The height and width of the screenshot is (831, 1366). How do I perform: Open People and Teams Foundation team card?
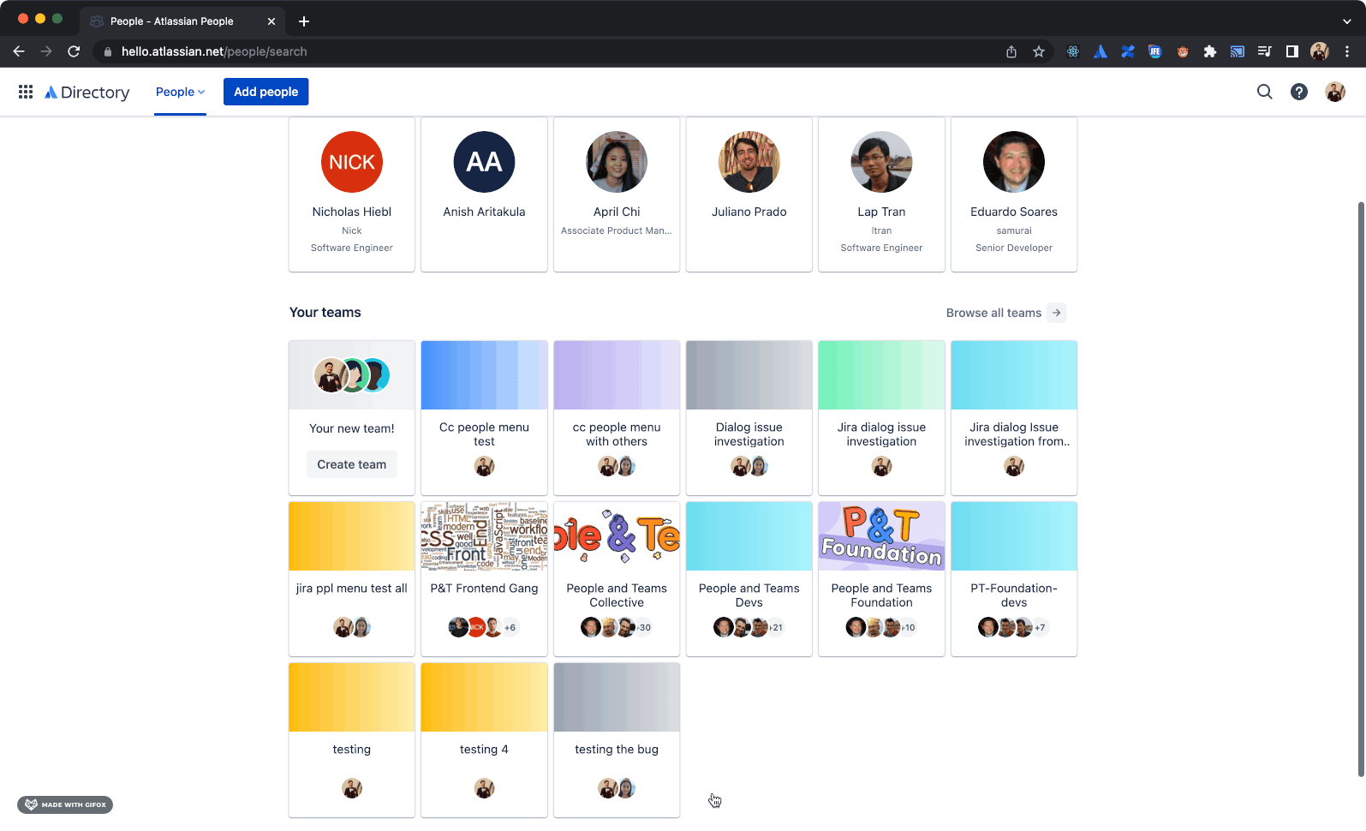[881, 579]
